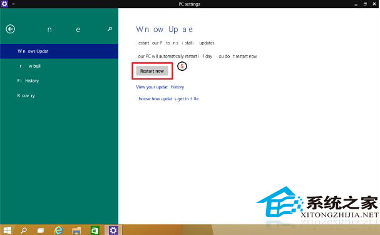Open Recovery in the sidebar

59,95
